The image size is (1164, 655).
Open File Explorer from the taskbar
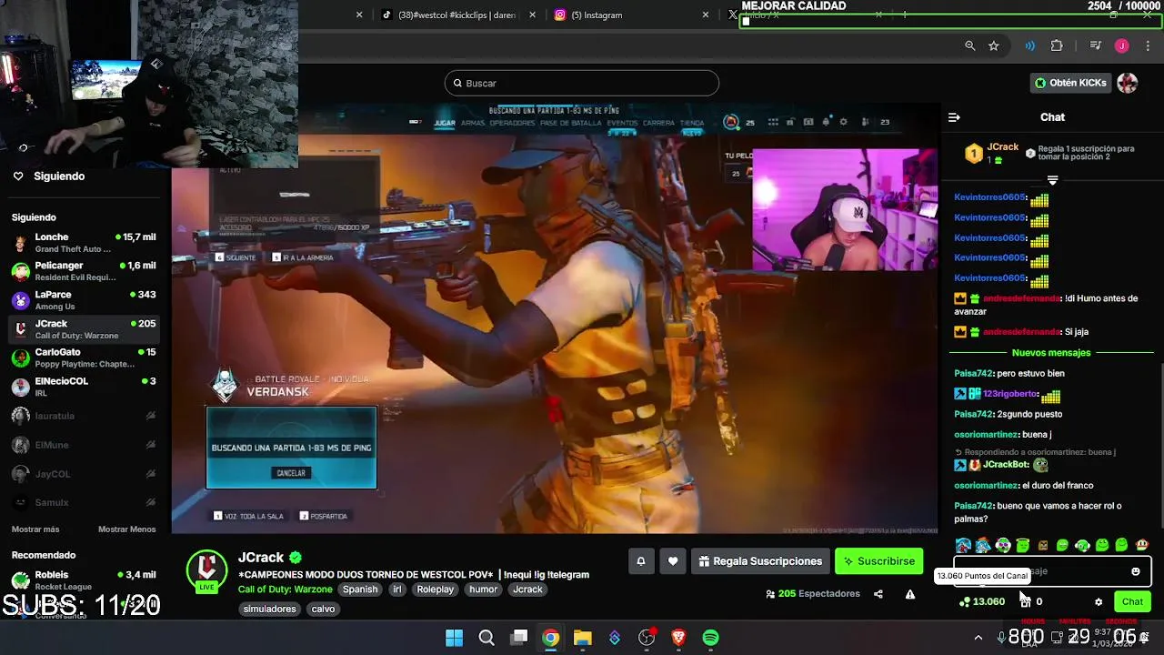[x=583, y=638]
